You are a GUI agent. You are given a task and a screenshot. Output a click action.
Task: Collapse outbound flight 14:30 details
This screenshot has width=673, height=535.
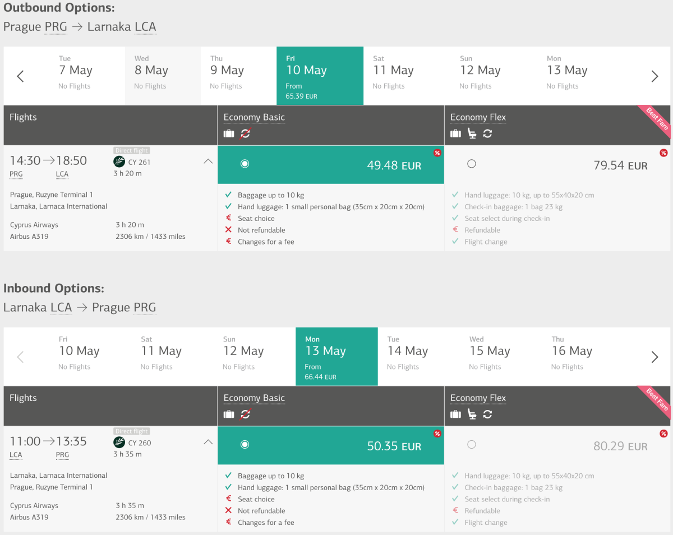point(208,162)
